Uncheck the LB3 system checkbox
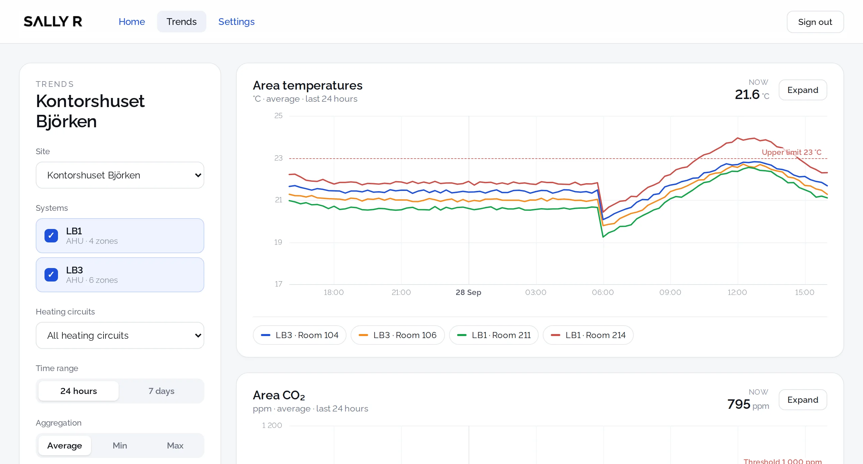Viewport: 863px width, 464px height. (51, 275)
